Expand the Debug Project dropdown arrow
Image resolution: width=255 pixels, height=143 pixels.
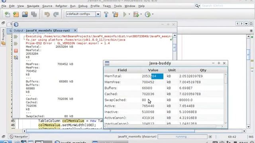pos(141,14)
